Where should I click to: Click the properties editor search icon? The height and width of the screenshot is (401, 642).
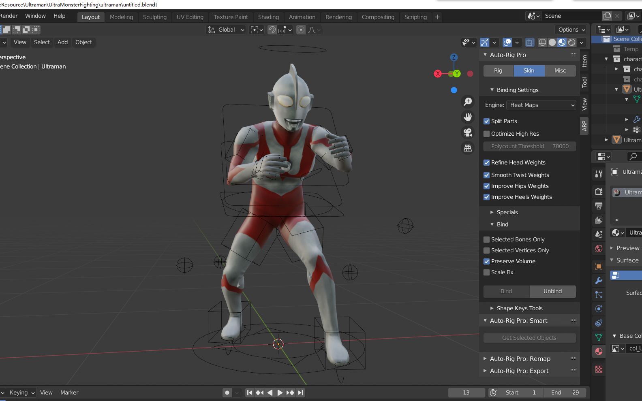tap(633, 156)
